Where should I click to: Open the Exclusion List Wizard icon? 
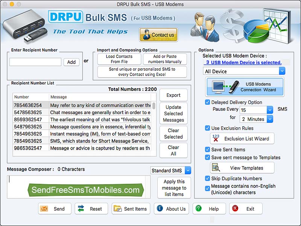point(216,138)
